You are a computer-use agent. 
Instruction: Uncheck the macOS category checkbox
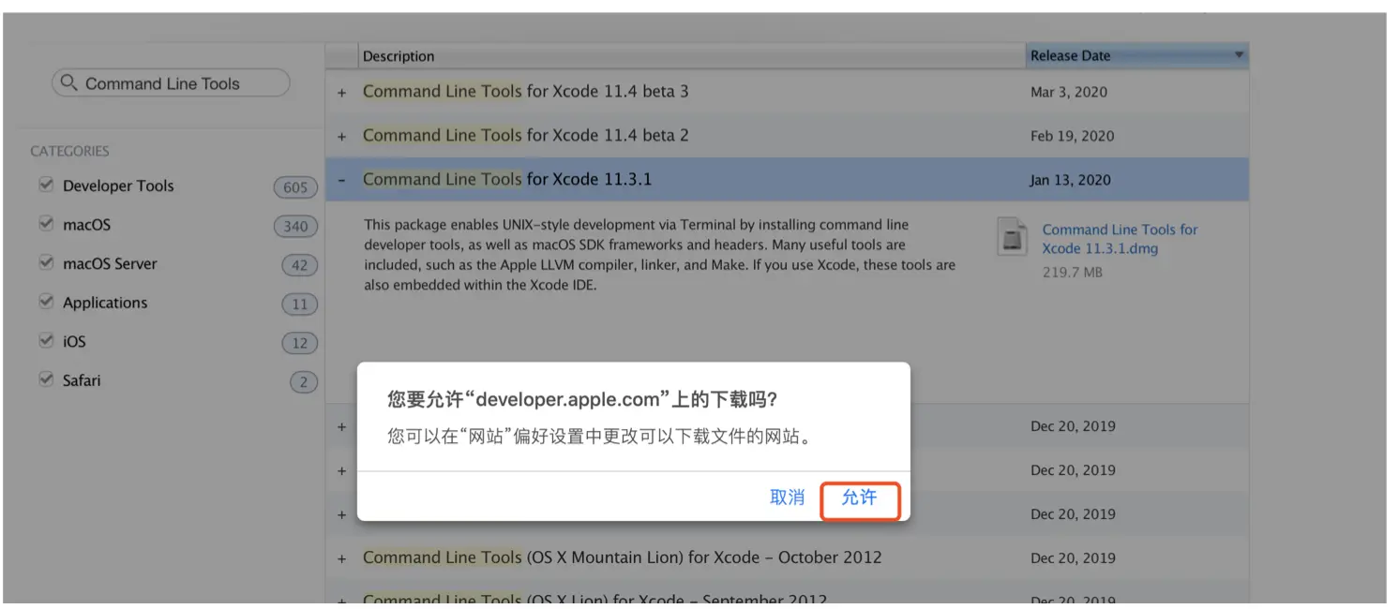tap(46, 225)
